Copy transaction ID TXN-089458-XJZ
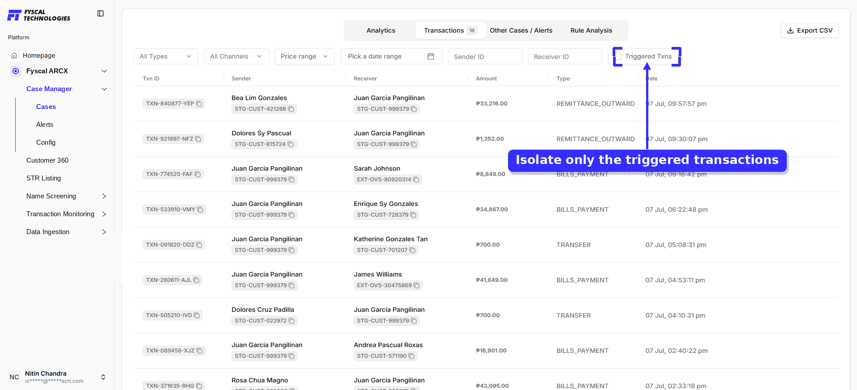This screenshot has height=390, width=857. tap(200, 351)
